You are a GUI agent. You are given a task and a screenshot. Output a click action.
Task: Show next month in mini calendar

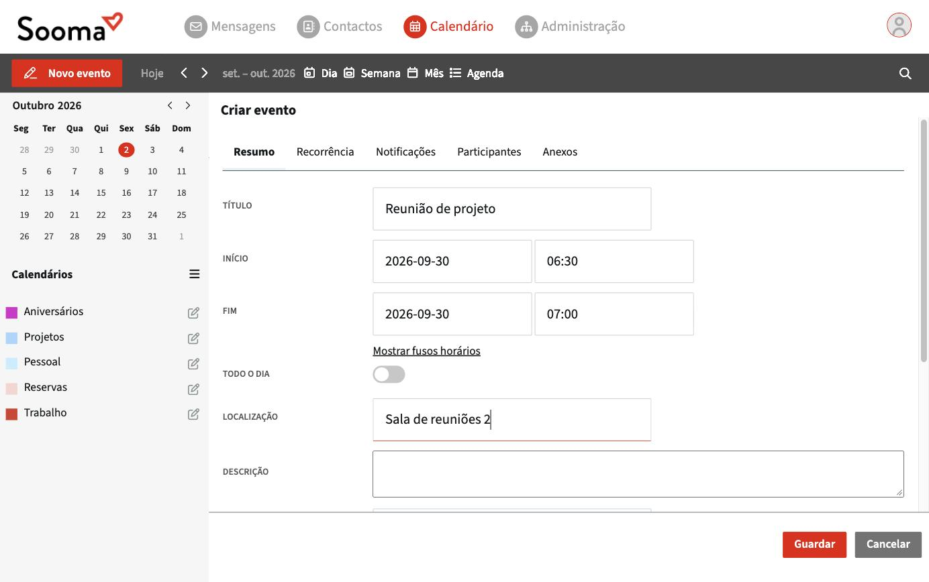188,105
